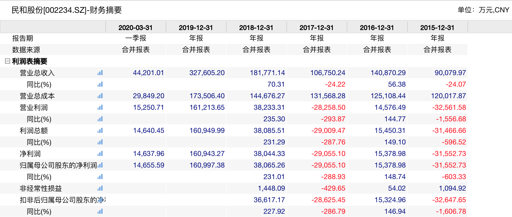Viewport: 512px width, 217px height.
Task: Click net profit value 160,943.27
Action: pyautogui.click(x=207, y=154)
